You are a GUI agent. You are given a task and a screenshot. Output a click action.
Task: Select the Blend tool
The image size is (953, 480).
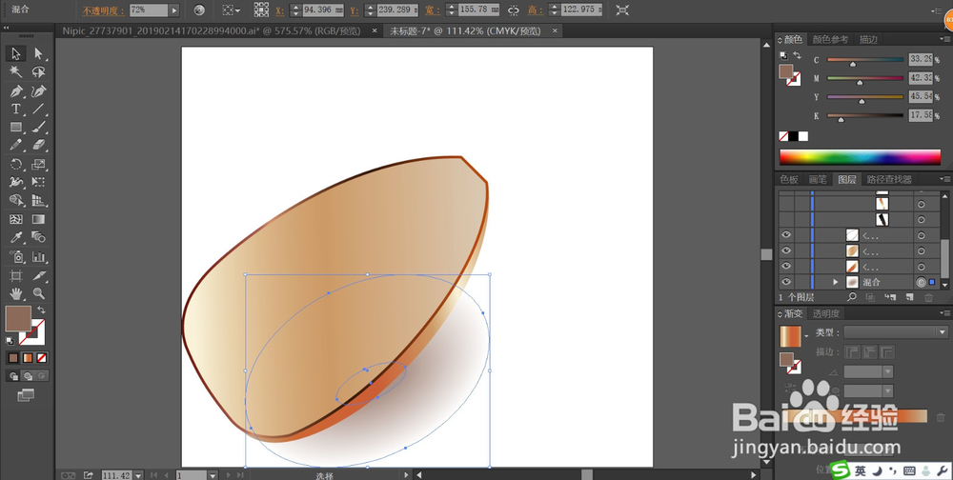click(x=39, y=237)
